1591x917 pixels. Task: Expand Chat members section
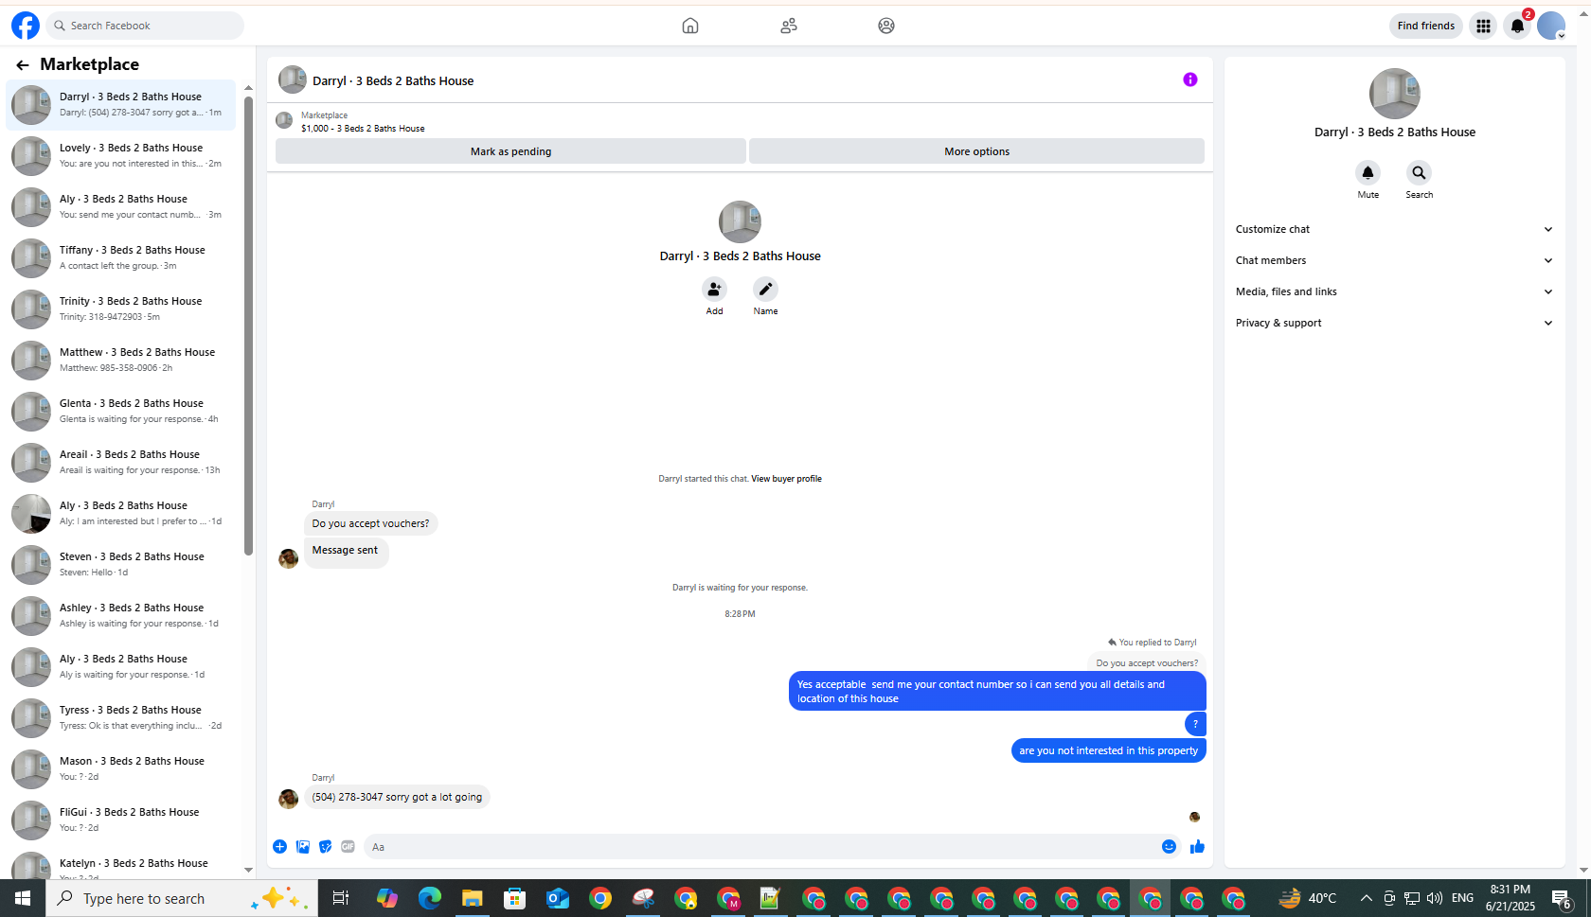1394,260
